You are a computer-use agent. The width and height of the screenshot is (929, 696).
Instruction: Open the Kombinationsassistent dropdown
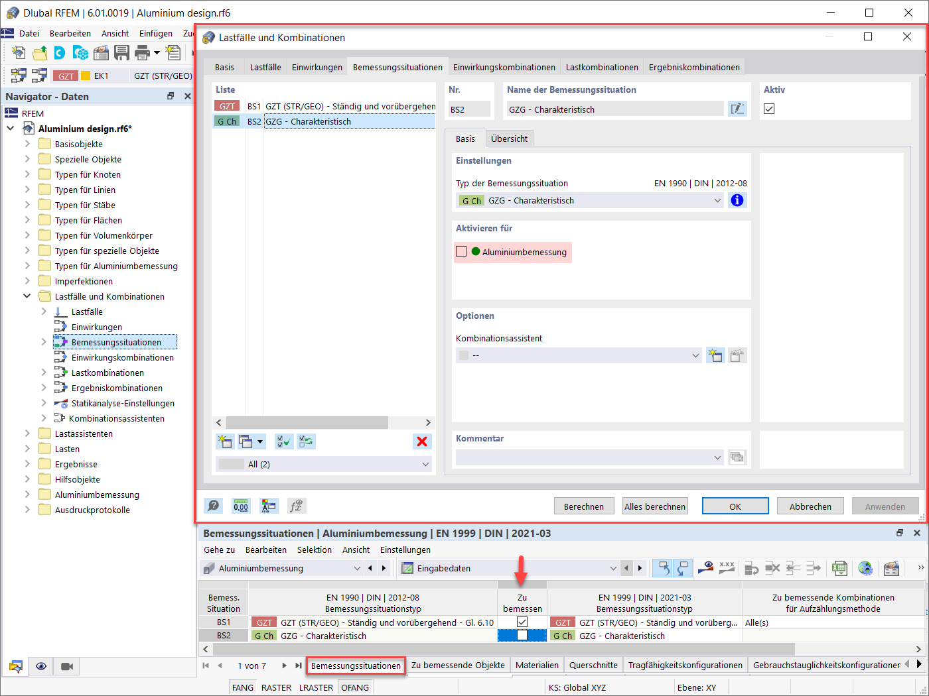[x=579, y=355]
